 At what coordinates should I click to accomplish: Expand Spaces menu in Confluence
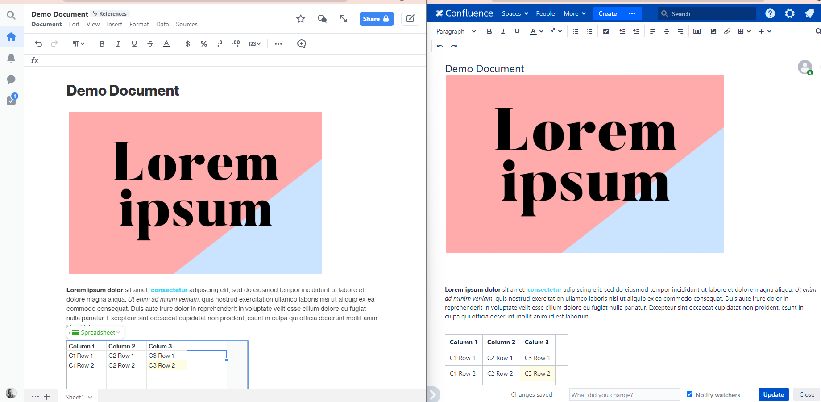pyautogui.click(x=515, y=13)
